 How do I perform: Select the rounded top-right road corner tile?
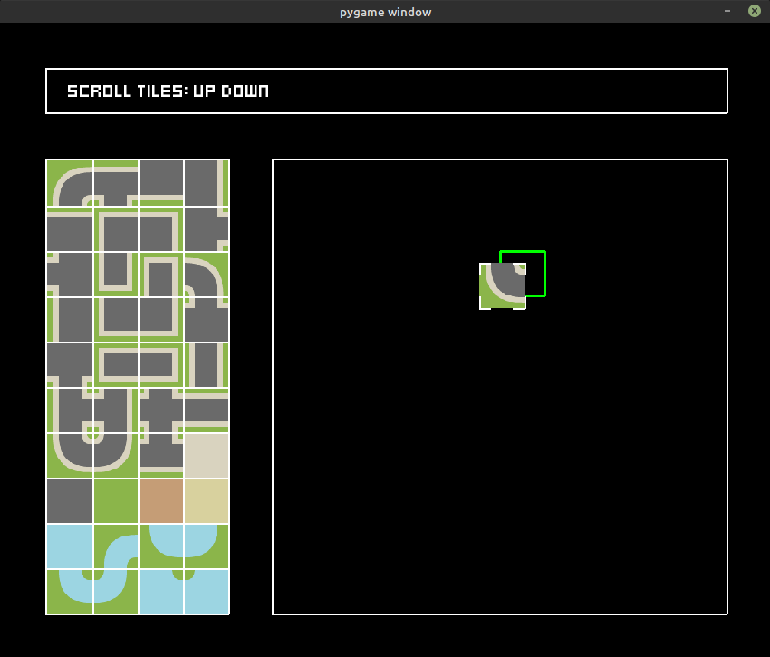tap(207, 274)
